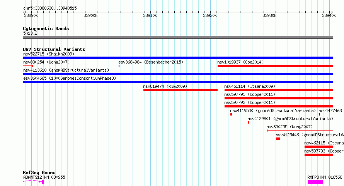Click the small red nsv4129801 variant mark
The image size is (344, 186).
[x=249, y=122]
